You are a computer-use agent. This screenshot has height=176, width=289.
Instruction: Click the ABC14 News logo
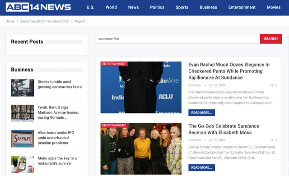pyautogui.click(x=38, y=7)
